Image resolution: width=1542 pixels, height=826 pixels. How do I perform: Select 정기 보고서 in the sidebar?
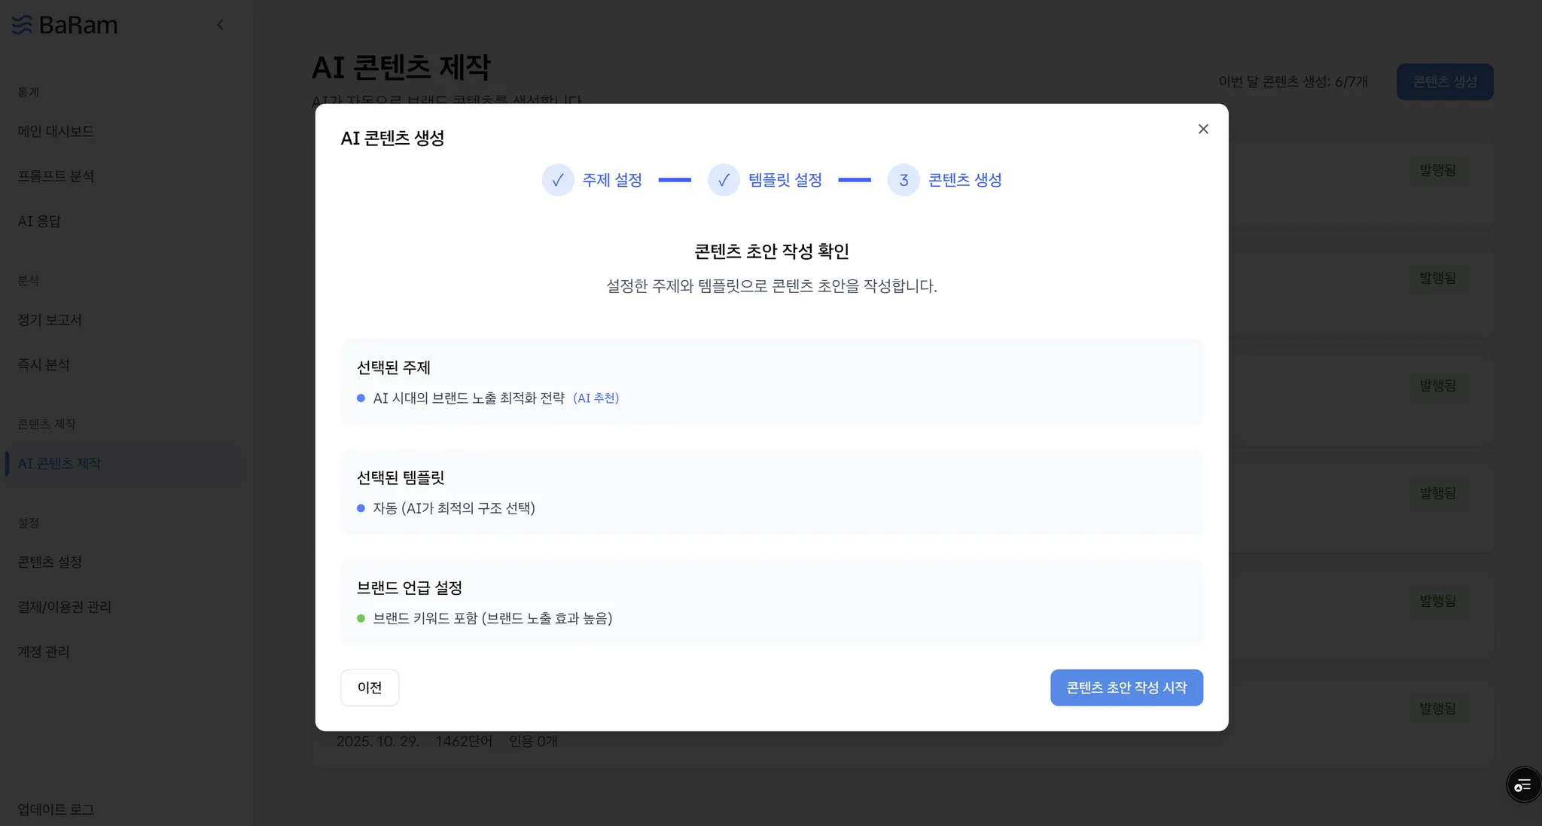[50, 319]
